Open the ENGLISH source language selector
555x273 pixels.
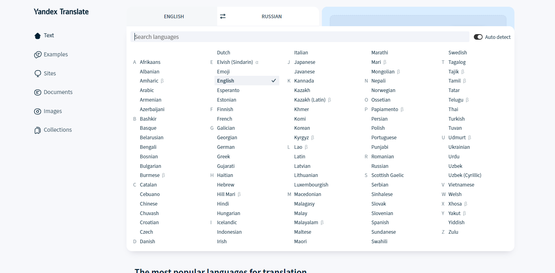pyautogui.click(x=174, y=17)
